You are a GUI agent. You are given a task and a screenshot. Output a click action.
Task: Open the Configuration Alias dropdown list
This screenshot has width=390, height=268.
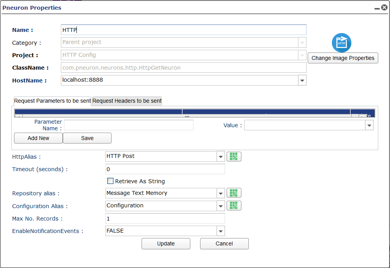pyautogui.click(x=221, y=206)
